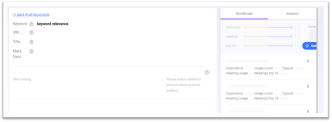Image resolution: width=332 pixels, height=122 pixels.
Task: Switch to the Analysis tab
Action: [x=292, y=14]
